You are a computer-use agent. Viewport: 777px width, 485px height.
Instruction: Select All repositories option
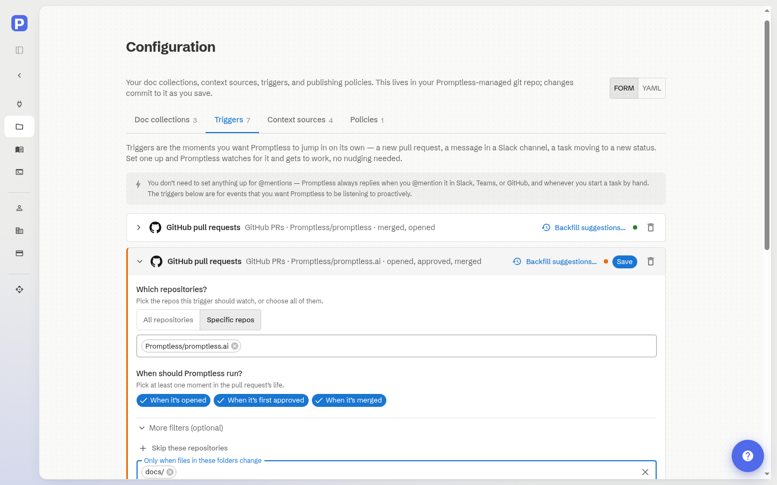point(168,320)
